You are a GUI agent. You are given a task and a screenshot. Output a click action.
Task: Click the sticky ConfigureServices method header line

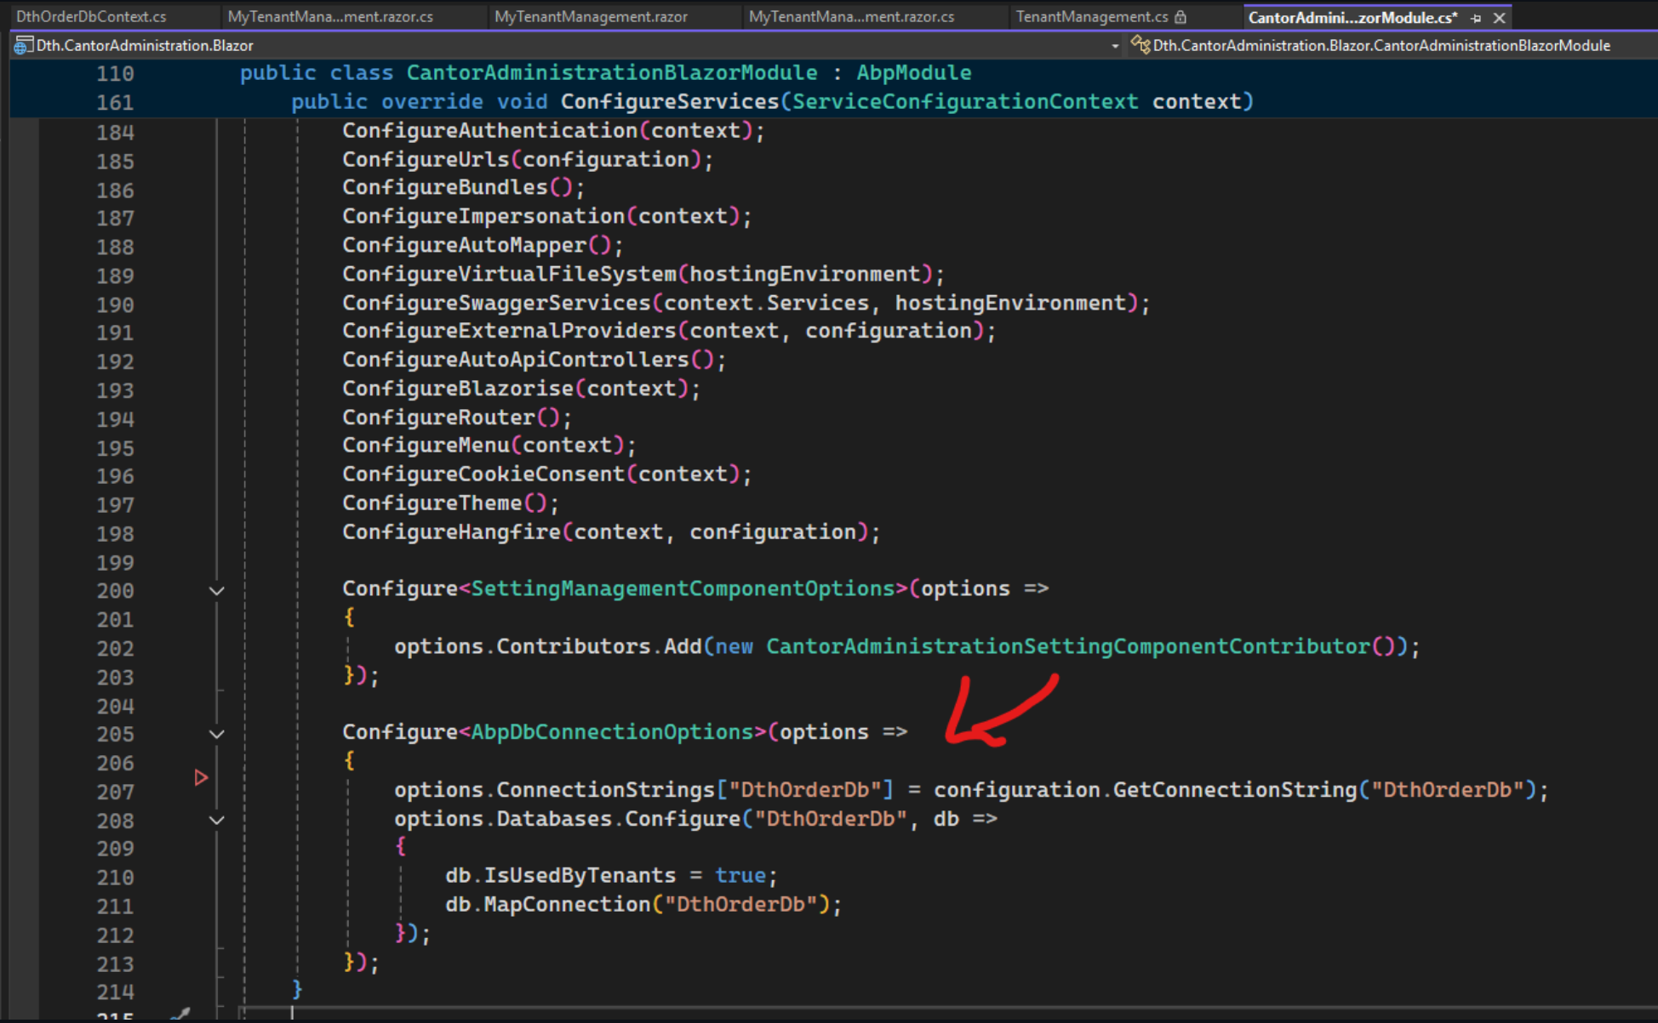pos(771,102)
